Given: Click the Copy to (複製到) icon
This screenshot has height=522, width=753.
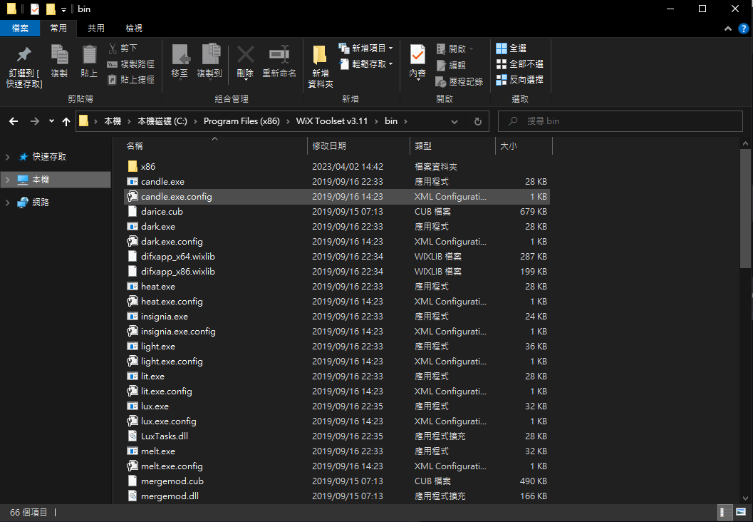Looking at the screenshot, I should pyautogui.click(x=210, y=61).
